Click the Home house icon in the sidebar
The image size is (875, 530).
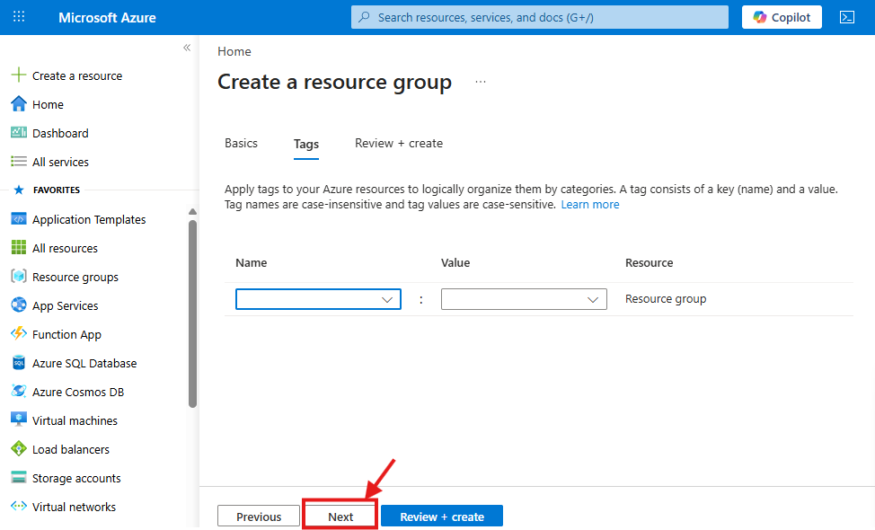(x=18, y=104)
